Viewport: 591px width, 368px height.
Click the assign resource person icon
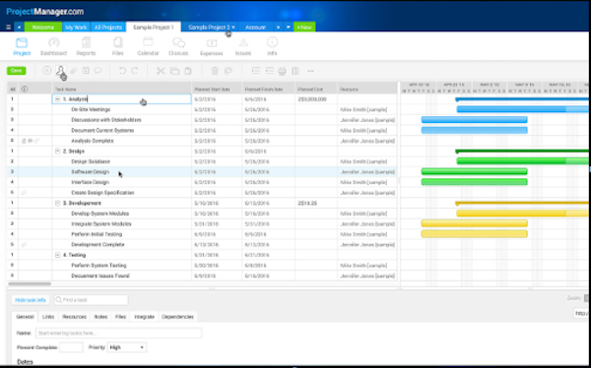coord(60,71)
